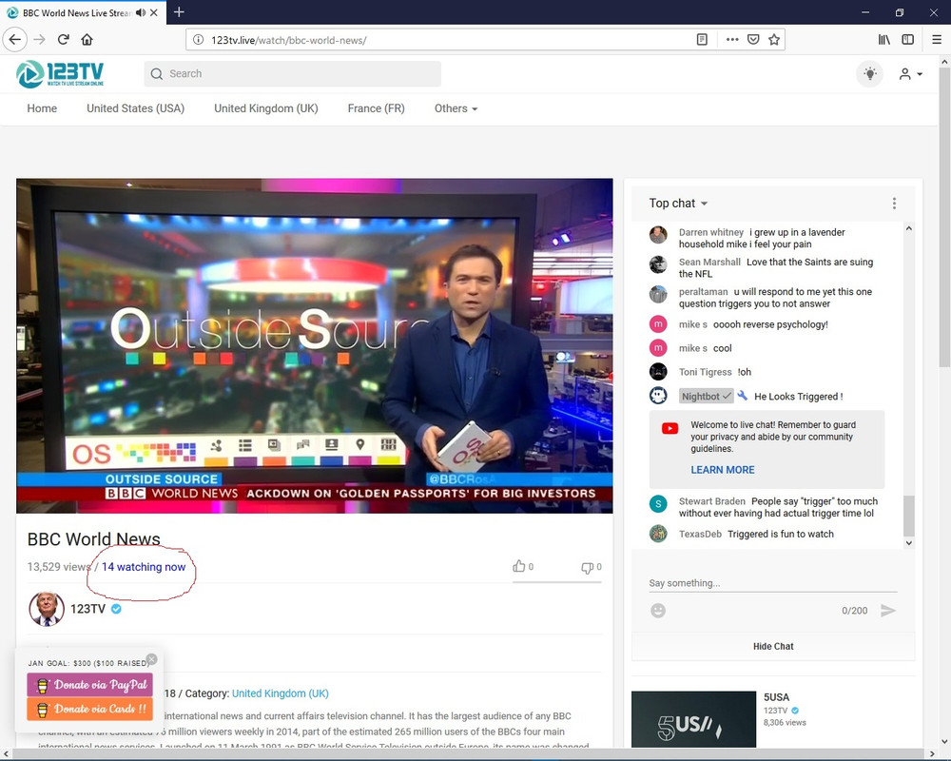951x761 pixels.
Task: Click the BBC World News video player
Action: [314, 346]
